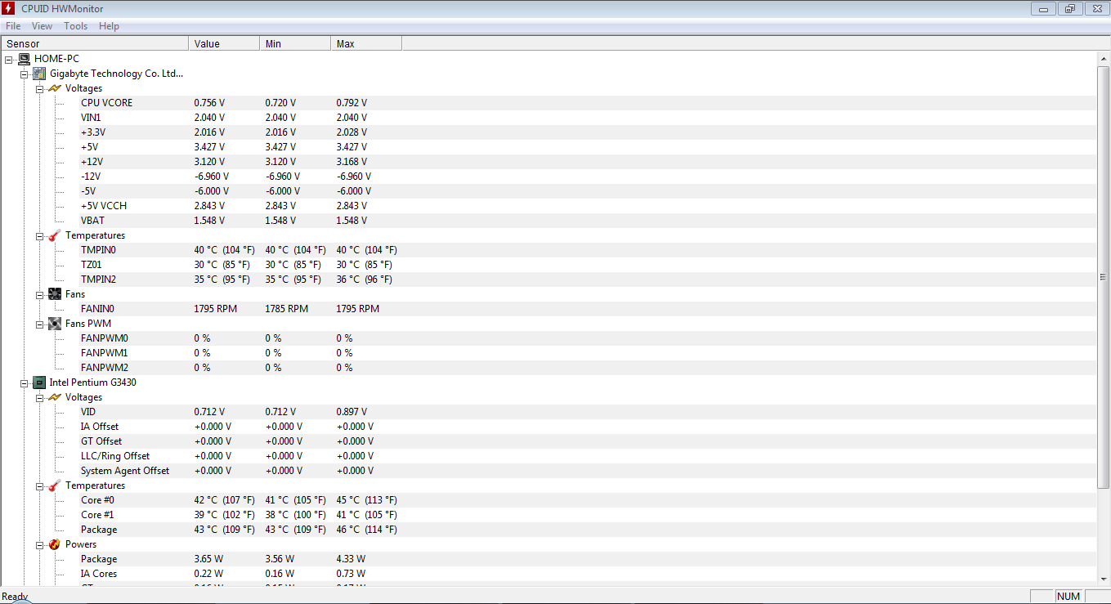The height and width of the screenshot is (604, 1111).
Task: Click the NUM indicator in status bar
Action: tap(1068, 597)
